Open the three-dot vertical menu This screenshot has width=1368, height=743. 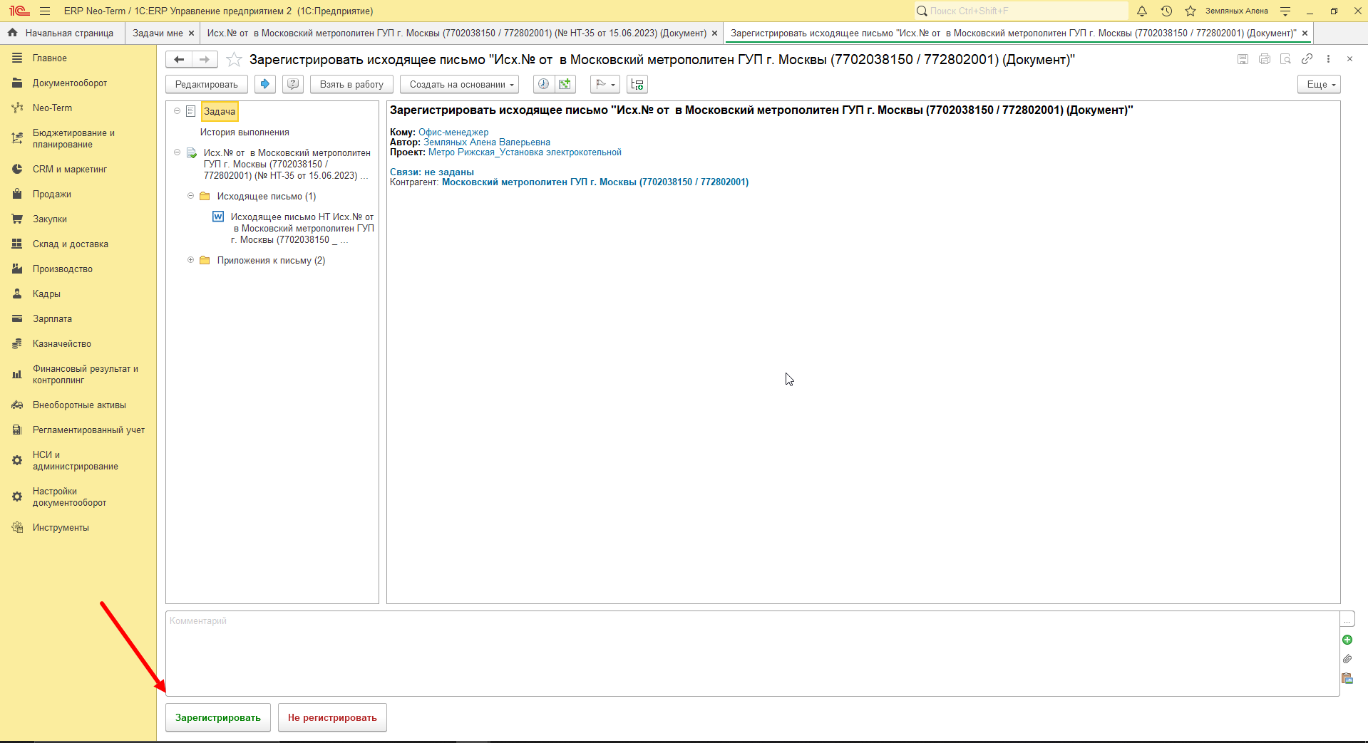click(x=1328, y=59)
